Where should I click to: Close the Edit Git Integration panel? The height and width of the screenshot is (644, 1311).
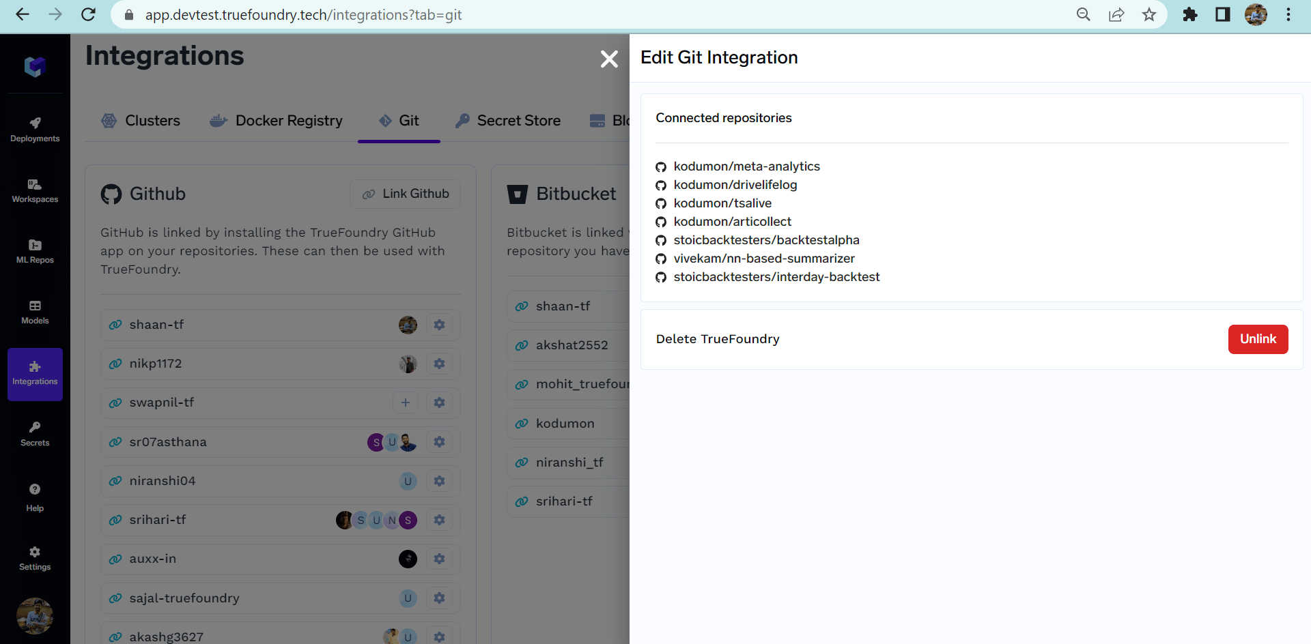609,59
